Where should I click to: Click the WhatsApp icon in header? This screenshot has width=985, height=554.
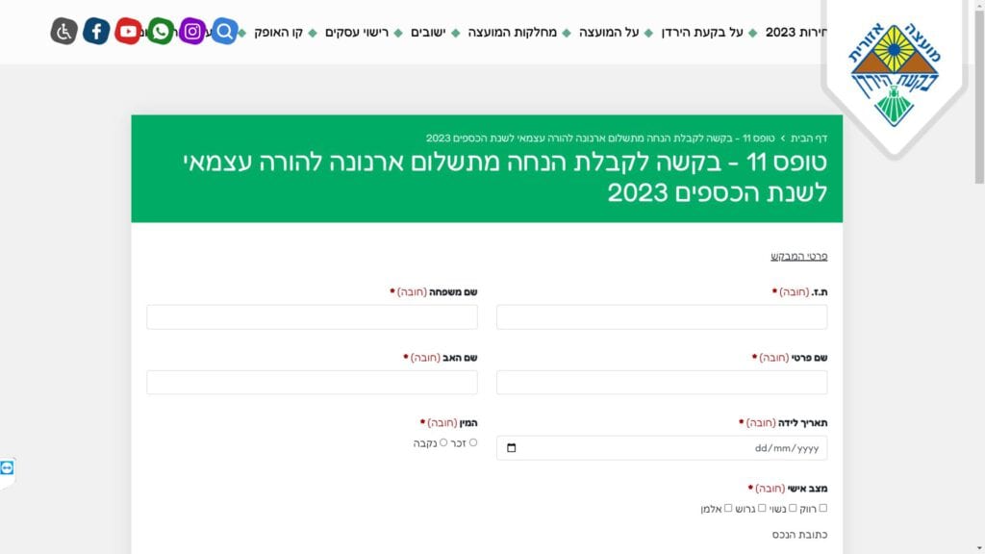tap(161, 32)
